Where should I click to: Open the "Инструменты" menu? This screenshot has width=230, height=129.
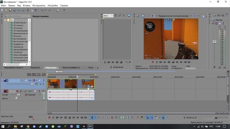click(x=39, y=5)
